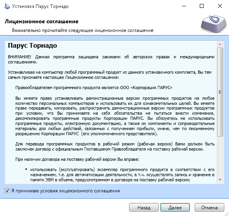The image size is (229, 216).
Task: Click the 'ВНИМАНИЕ! Данная программа защищена' paragraph
Action: 111,60
